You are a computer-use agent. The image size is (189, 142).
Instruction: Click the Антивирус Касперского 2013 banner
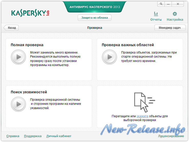tap(95, 7)
